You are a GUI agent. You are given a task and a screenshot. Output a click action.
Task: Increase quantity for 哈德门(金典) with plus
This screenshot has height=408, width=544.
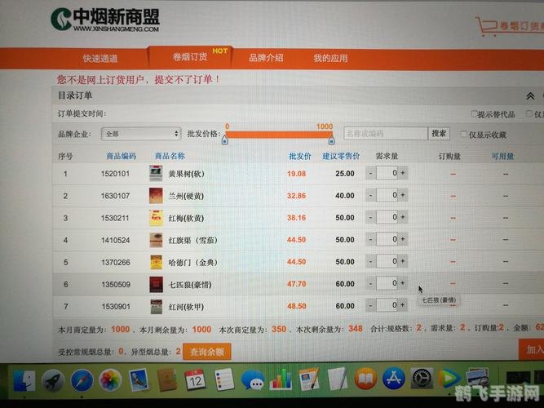[403, 261]
